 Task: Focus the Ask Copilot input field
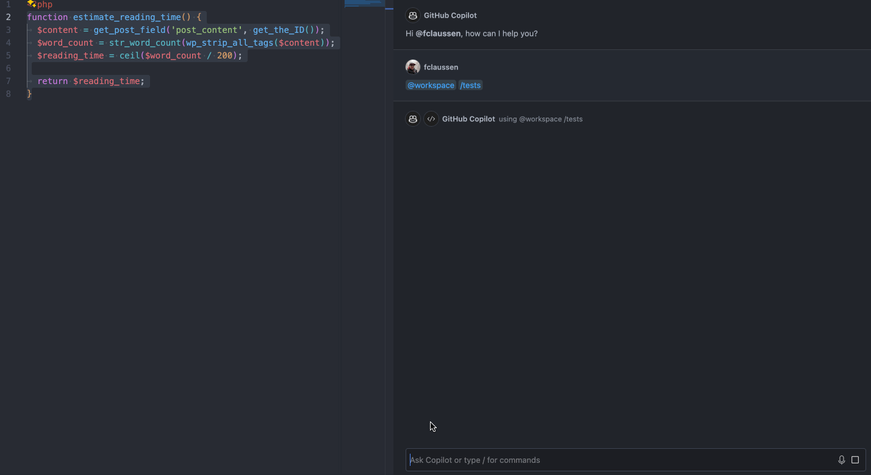[610, 460]
